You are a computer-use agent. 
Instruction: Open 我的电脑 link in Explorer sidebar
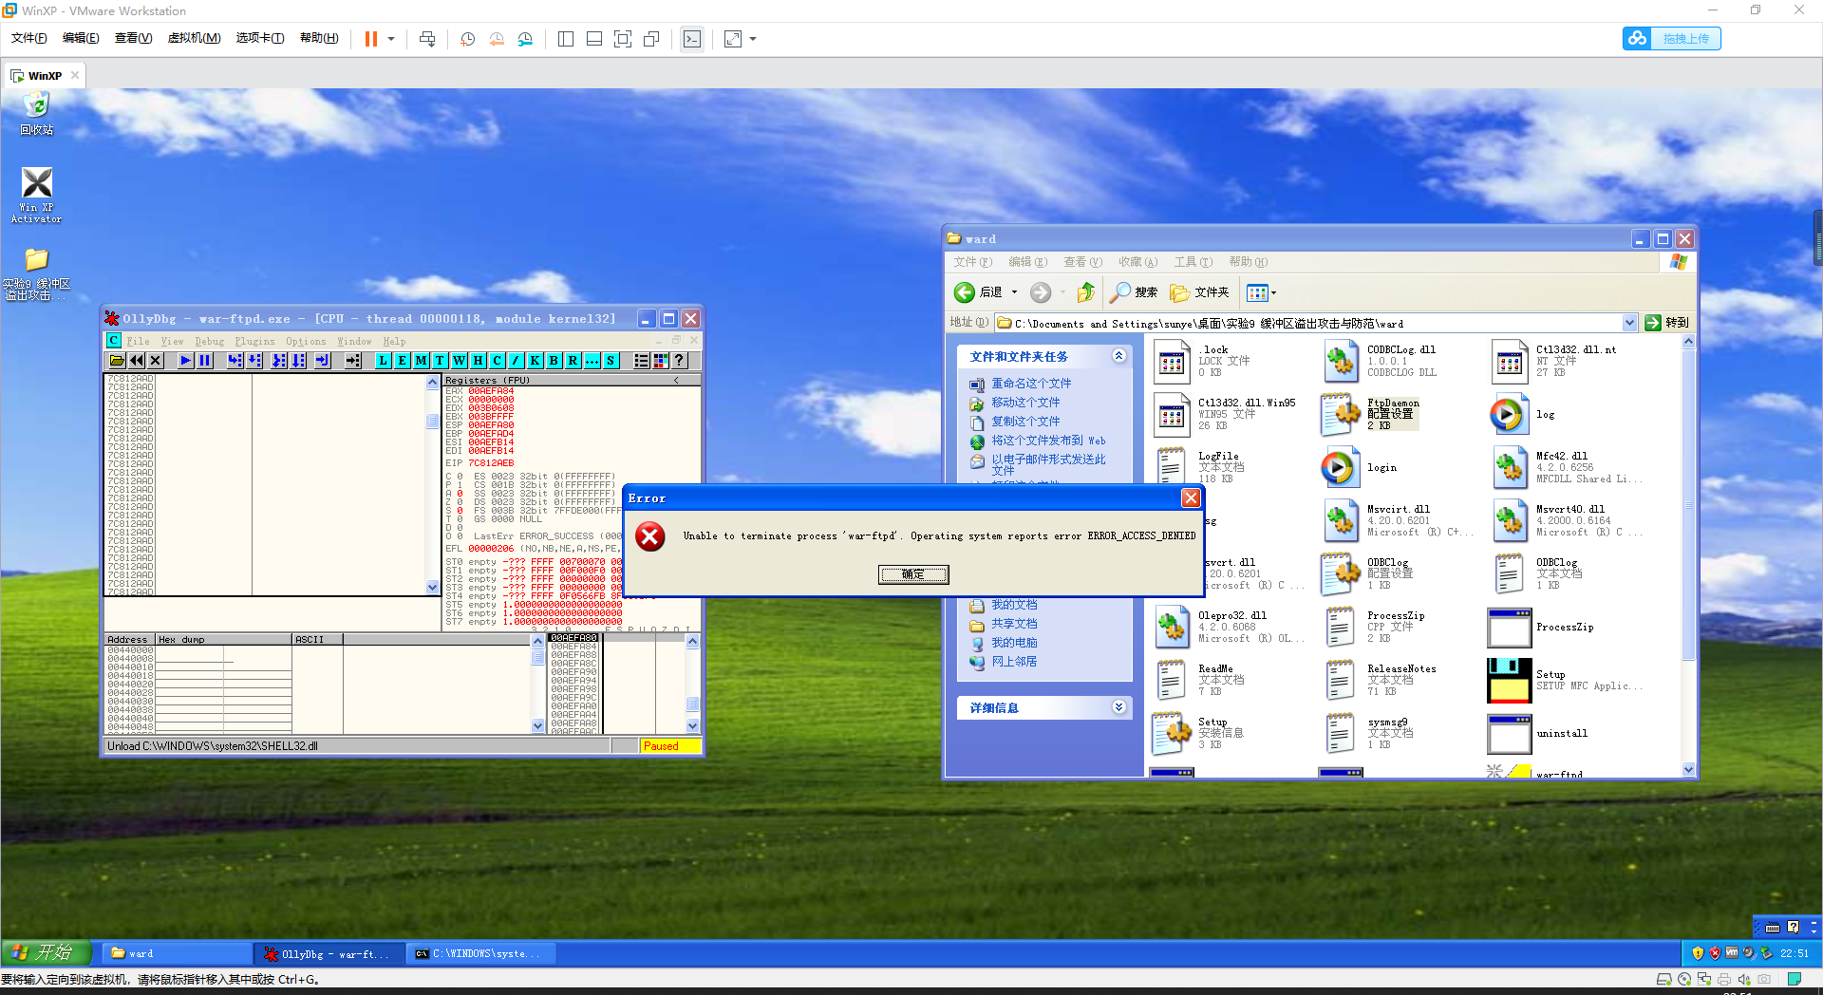point(1014,643)
